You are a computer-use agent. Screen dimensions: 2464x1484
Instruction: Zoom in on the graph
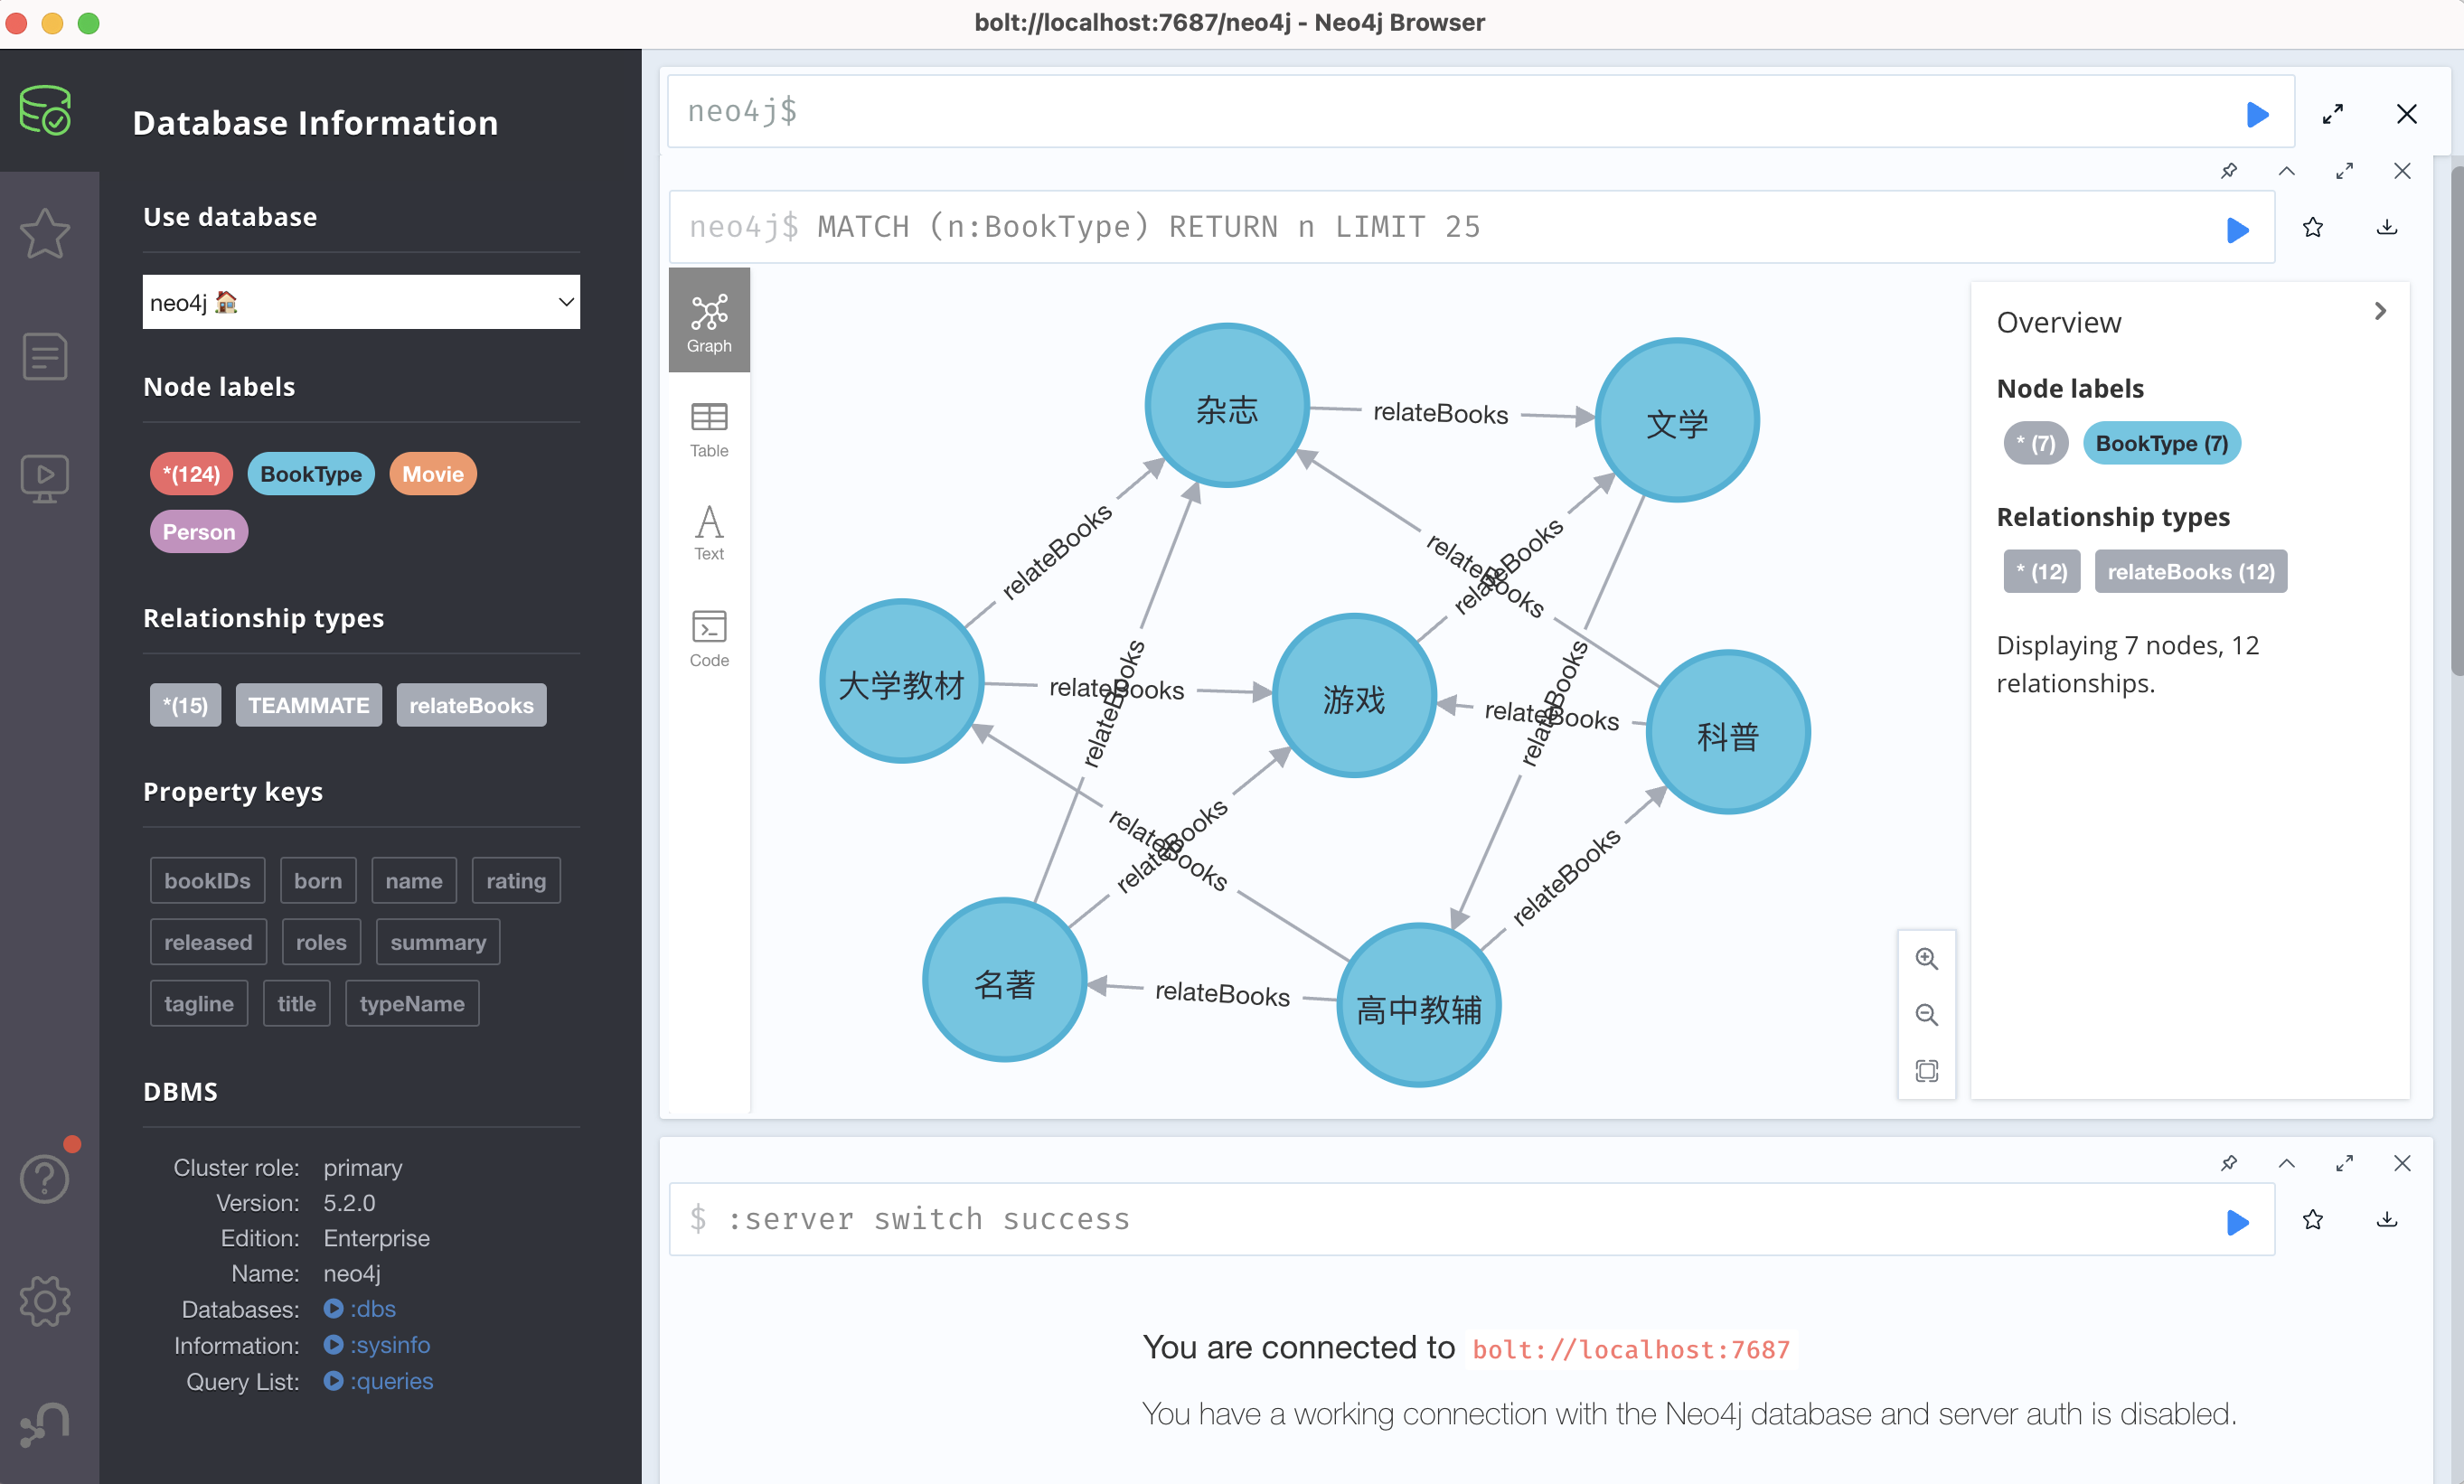[1926, 958]
